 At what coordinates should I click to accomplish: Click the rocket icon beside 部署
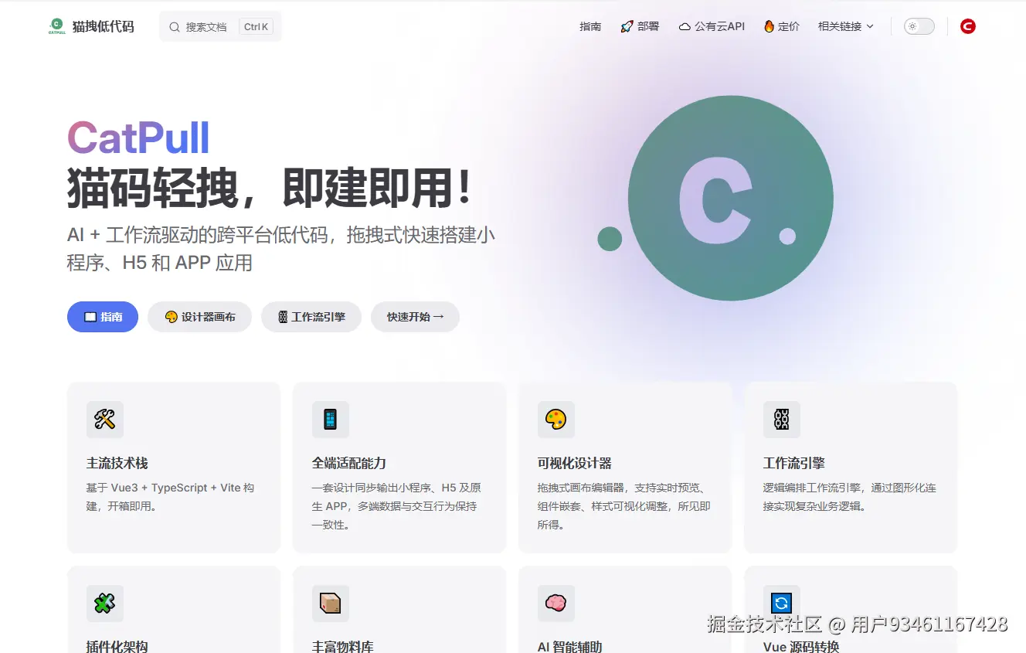(x=627, y=26)
